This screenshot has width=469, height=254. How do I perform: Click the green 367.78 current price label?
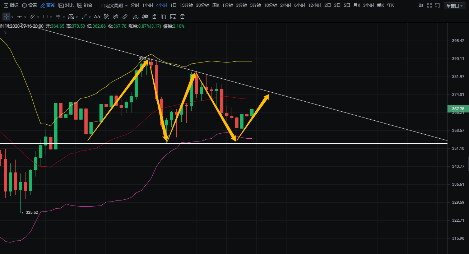tap(458, 109)
